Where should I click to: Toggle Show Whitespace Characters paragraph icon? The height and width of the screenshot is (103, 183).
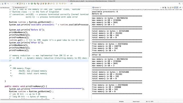click(26, 4)
